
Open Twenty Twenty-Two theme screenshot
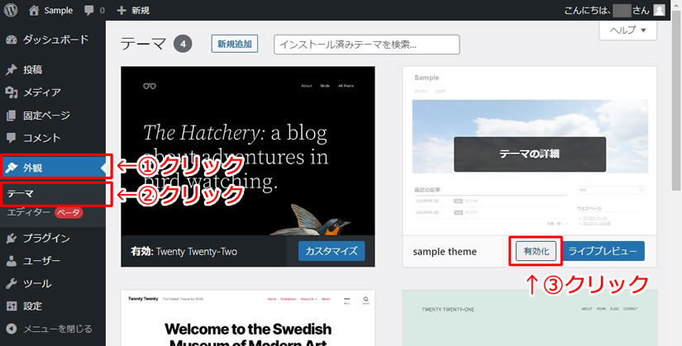pos(248,151)
